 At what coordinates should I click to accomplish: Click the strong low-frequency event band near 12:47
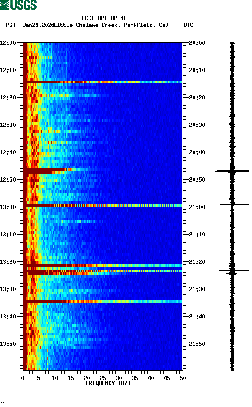(49, 171)
